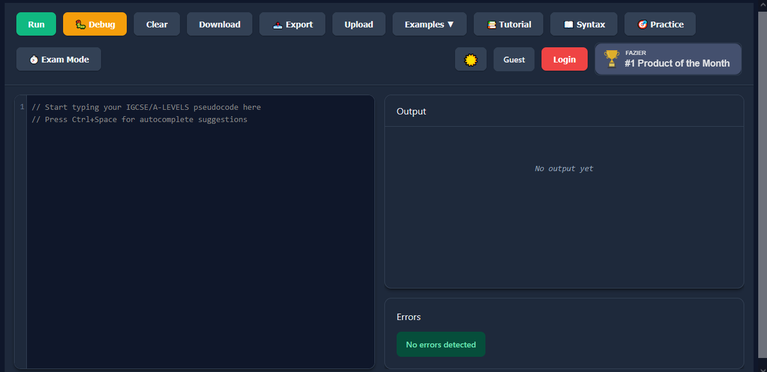The width and height of the screenshot is (767, 372).
Task: Click the page's vertical scrollbar
Action: pyautogui.click(x=762, y=175)
